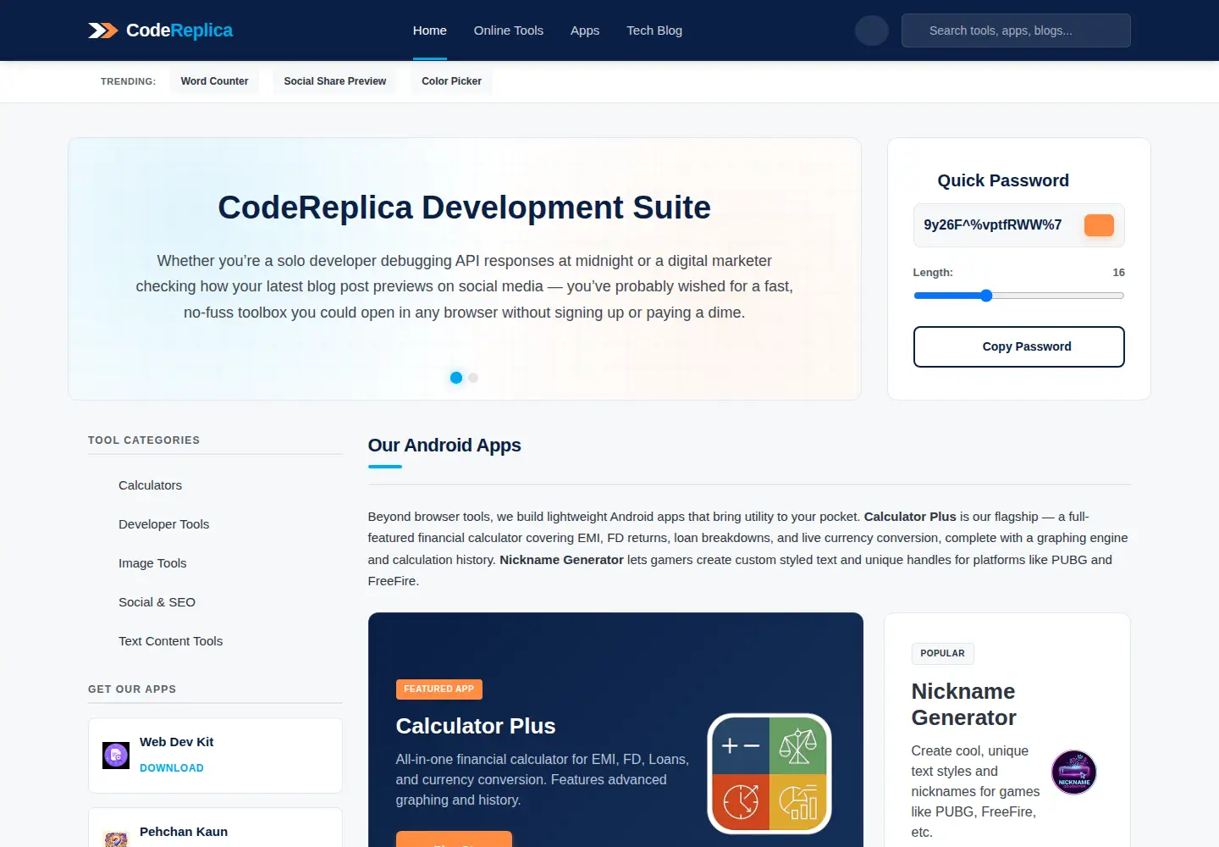Click the Calculator Plus heading
Image resolution: width=1219 pixels, height=847 pixels.
pyautogui.click(x=476, y=726)
